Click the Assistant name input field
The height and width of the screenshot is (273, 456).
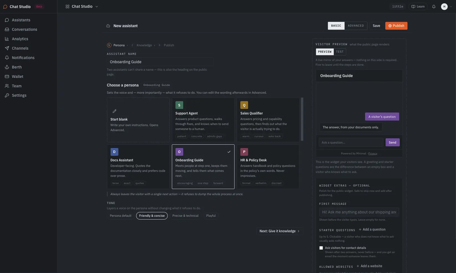click(160, 62)
